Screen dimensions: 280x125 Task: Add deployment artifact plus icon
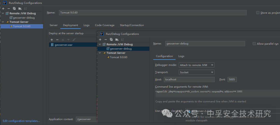[52, 40]
